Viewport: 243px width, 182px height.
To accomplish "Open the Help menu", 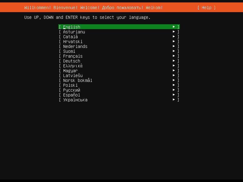I will coord(206,8).
